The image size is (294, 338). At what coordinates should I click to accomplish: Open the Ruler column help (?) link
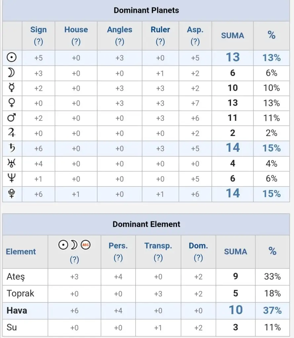click(x=160, y=42)
